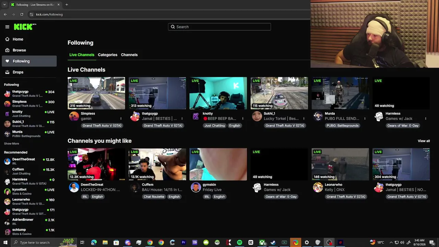This screenshot has width=439, height=247.
Task: Click PUBG: Battlegrounds tag under Murda
Action: (343, 126)
